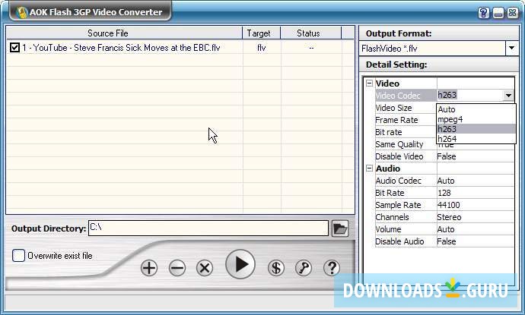Open the Output Format dropdown arrow

(511, 48)
